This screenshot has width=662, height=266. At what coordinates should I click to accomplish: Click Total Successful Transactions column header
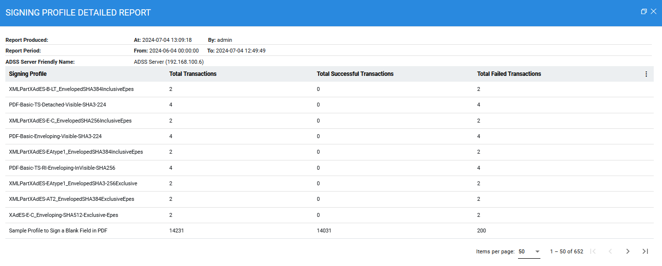[355, 74]
